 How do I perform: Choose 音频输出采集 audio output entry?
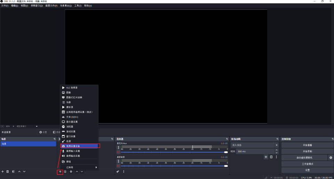79,156
